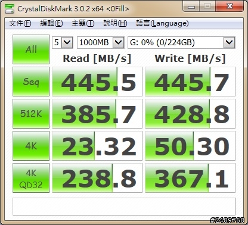Start the 4K QD32 benchmark test
Viewport: 248px width, 225px height.
pos(31,178)
